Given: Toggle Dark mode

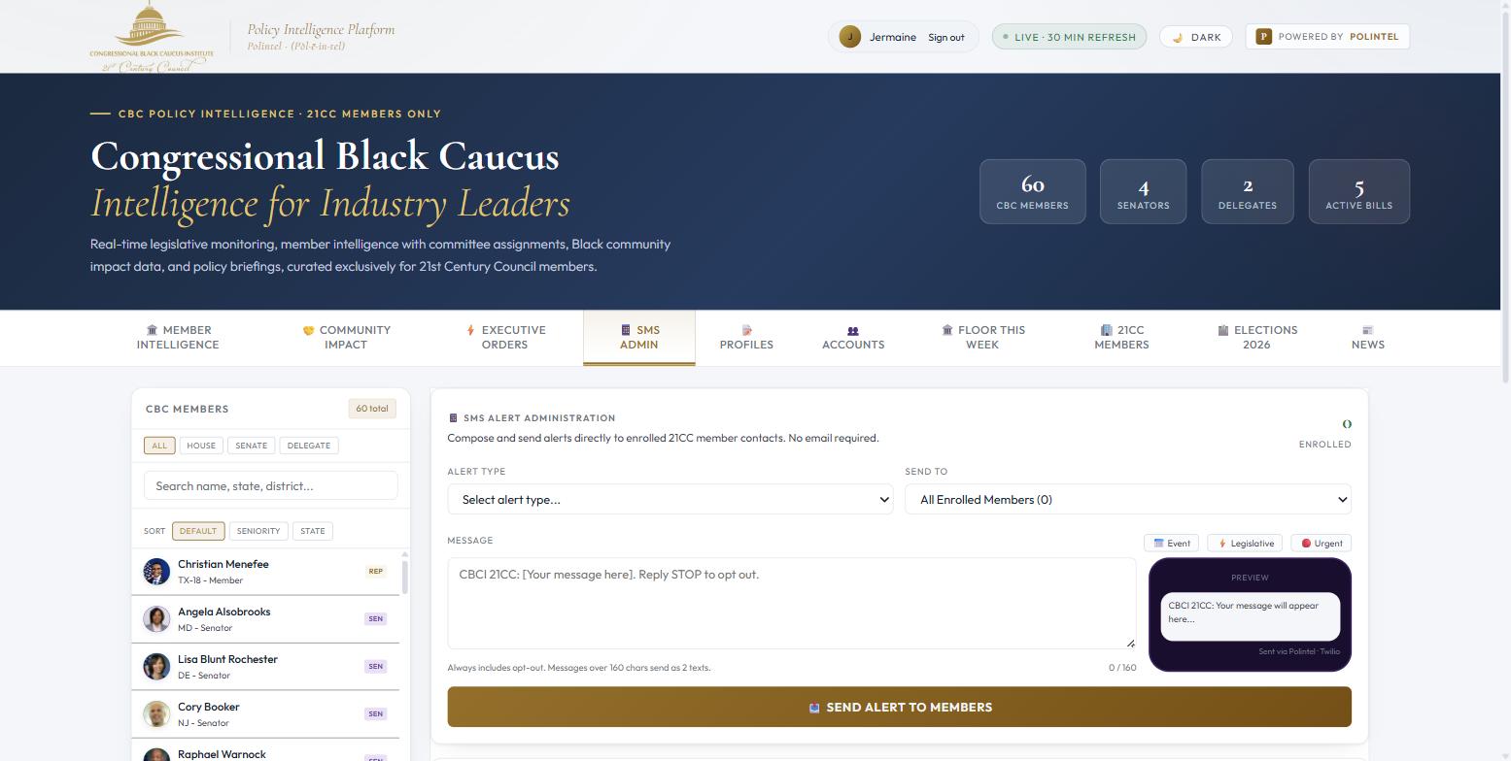Looking at the screenshot, I should click(1196, 37).
